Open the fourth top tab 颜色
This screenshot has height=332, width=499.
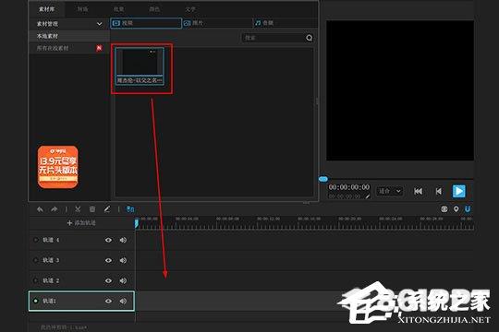[x=154, y=9]
